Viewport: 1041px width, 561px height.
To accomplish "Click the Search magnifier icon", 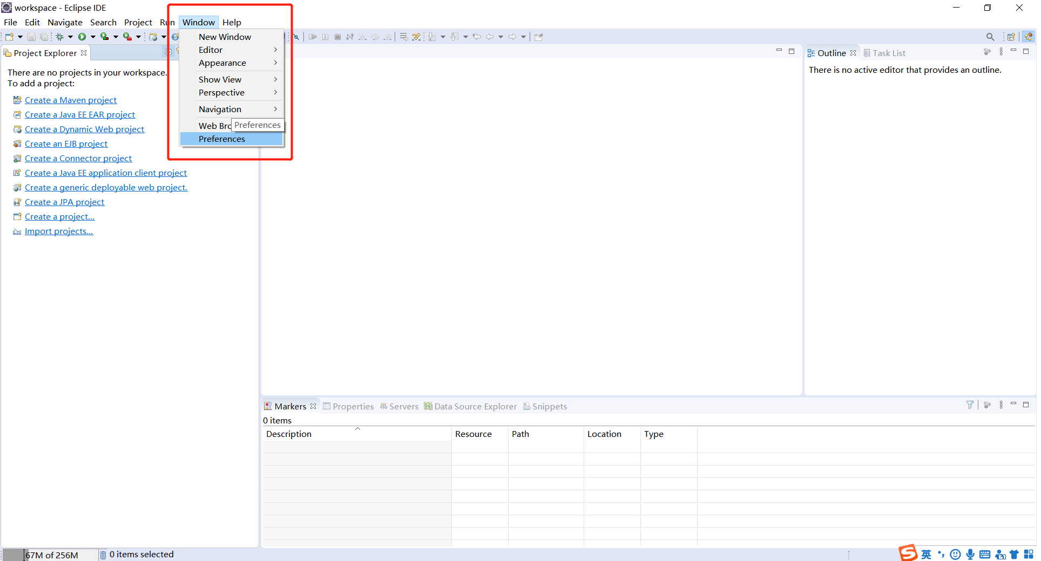I will tap(990, 37).
